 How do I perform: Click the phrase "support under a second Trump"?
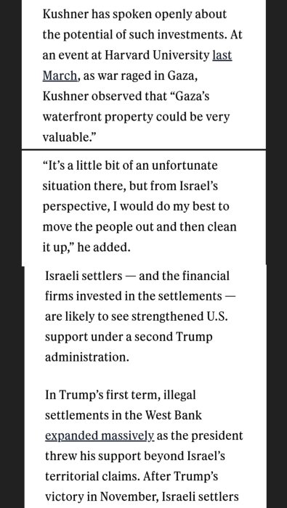click(129, 337)
